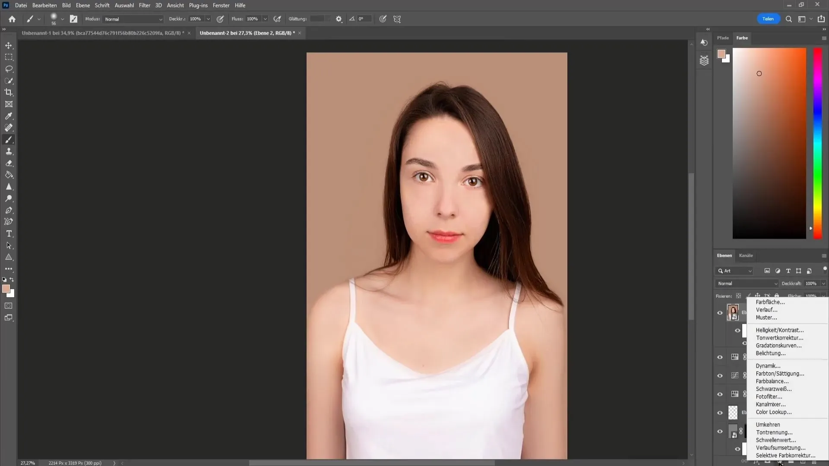Swap foreground and background colors
The height and width of the screenshot is (466, 829).
[12, 280]
